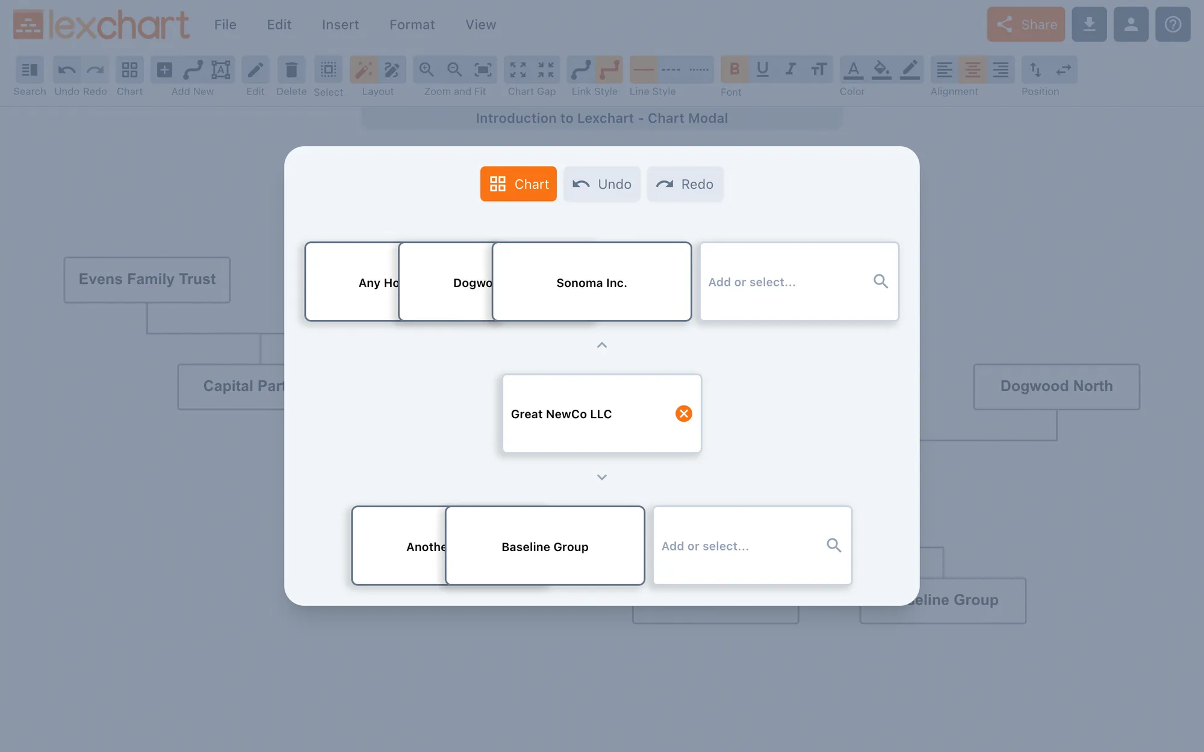
Task: Toggle italic formatting in font toolbar
Action: (x=790, y=69)
